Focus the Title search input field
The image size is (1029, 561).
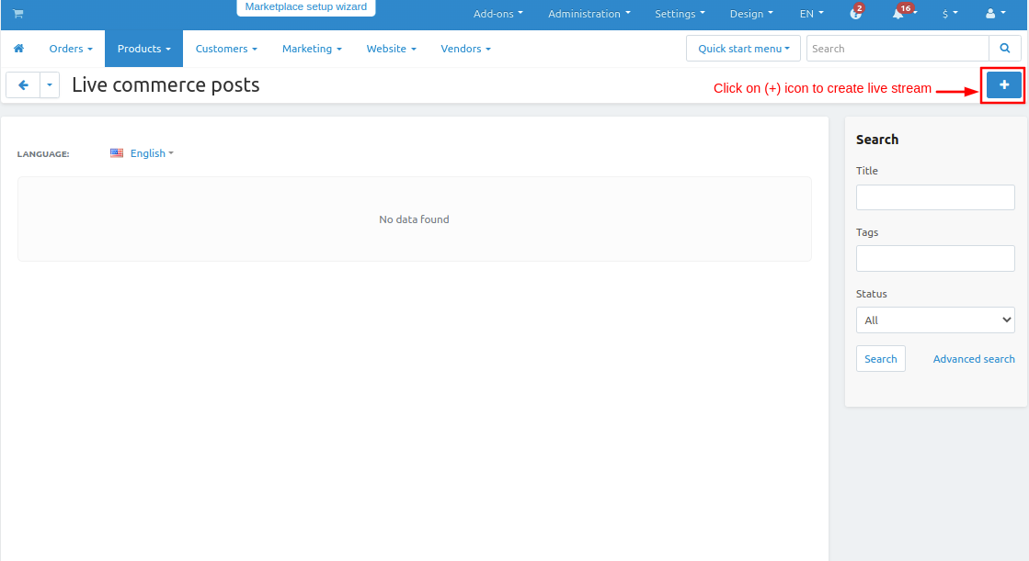[x=934, y=197]
